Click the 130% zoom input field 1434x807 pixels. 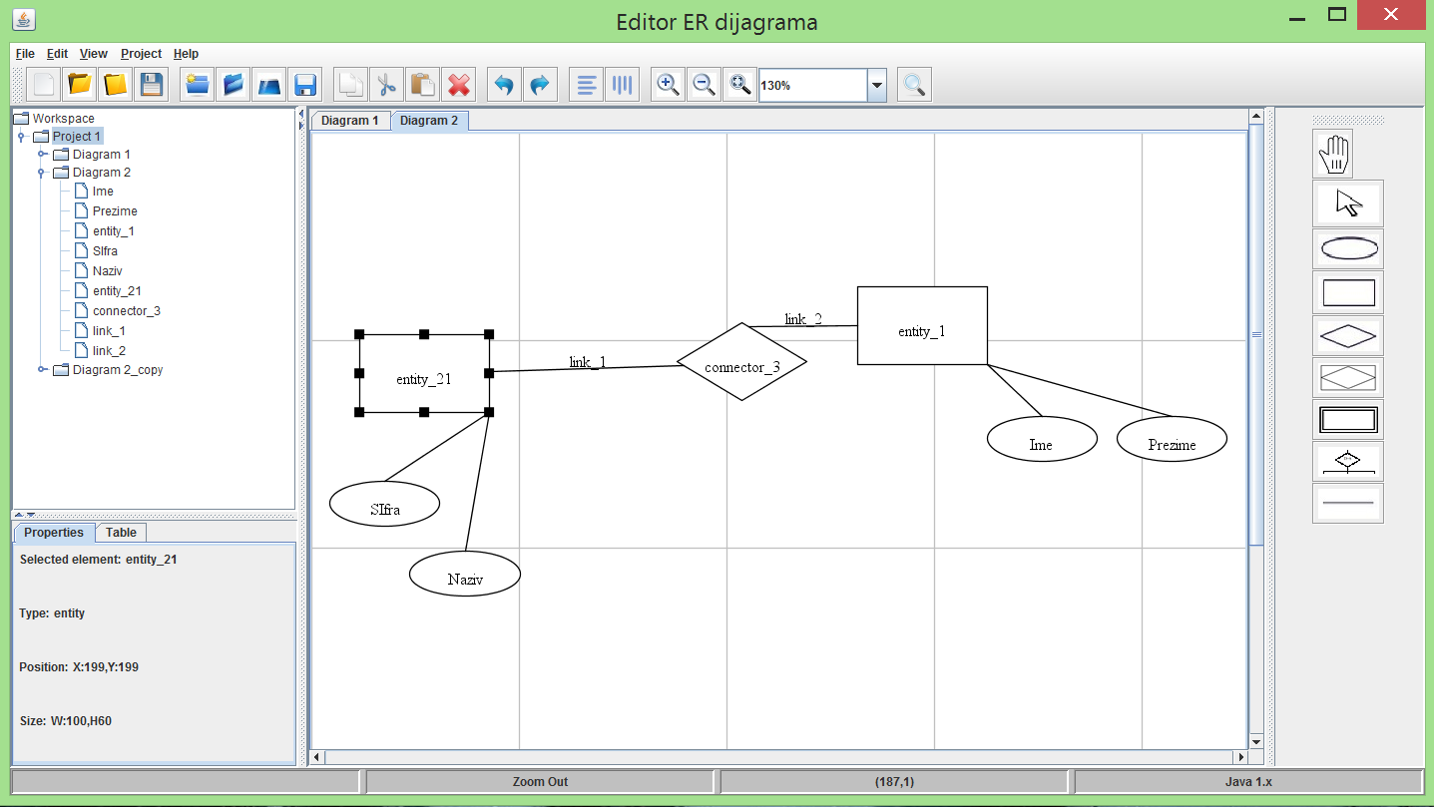point(812,86)
